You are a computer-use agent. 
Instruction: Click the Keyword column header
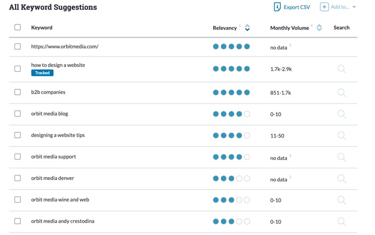pyautogui.click(x=42, y=28)
